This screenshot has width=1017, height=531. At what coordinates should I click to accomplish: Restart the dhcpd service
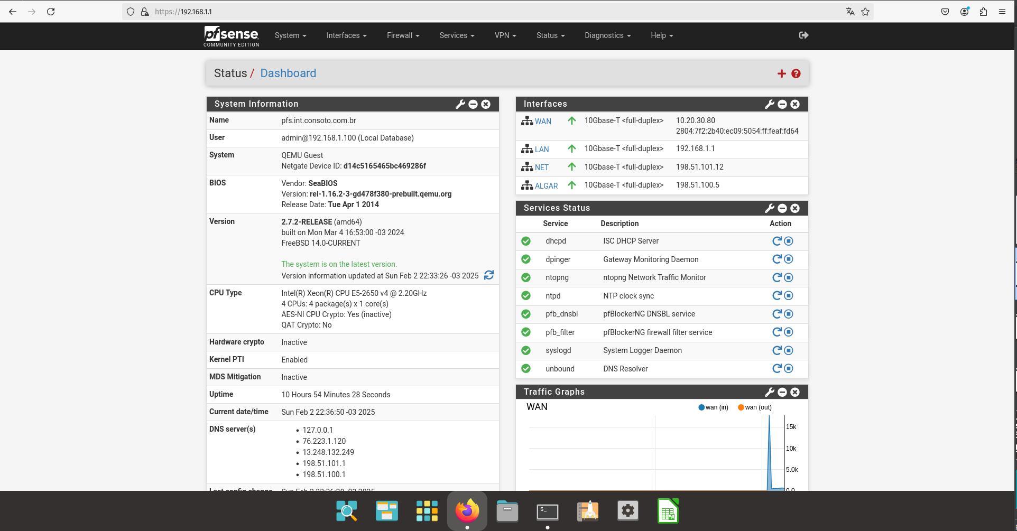pos(776,241)
